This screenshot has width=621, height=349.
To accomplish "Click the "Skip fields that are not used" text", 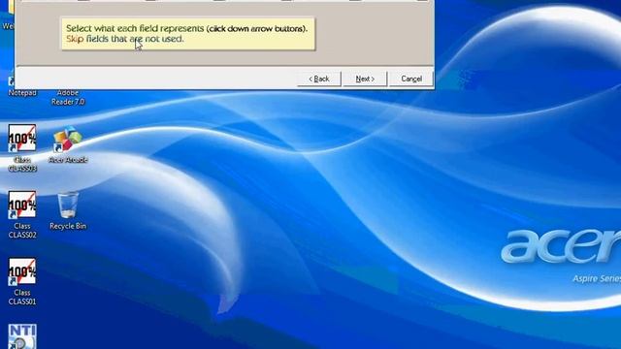I will 125,39.
